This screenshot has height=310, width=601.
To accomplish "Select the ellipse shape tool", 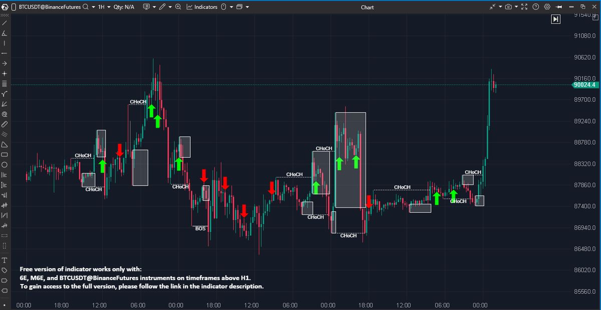I will coord(5,164).
